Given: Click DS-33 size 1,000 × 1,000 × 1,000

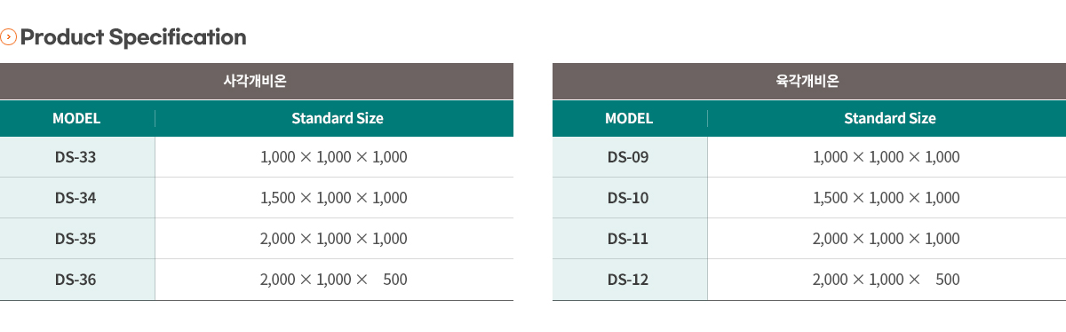Looking at the screenshot, I should point(335,157).
